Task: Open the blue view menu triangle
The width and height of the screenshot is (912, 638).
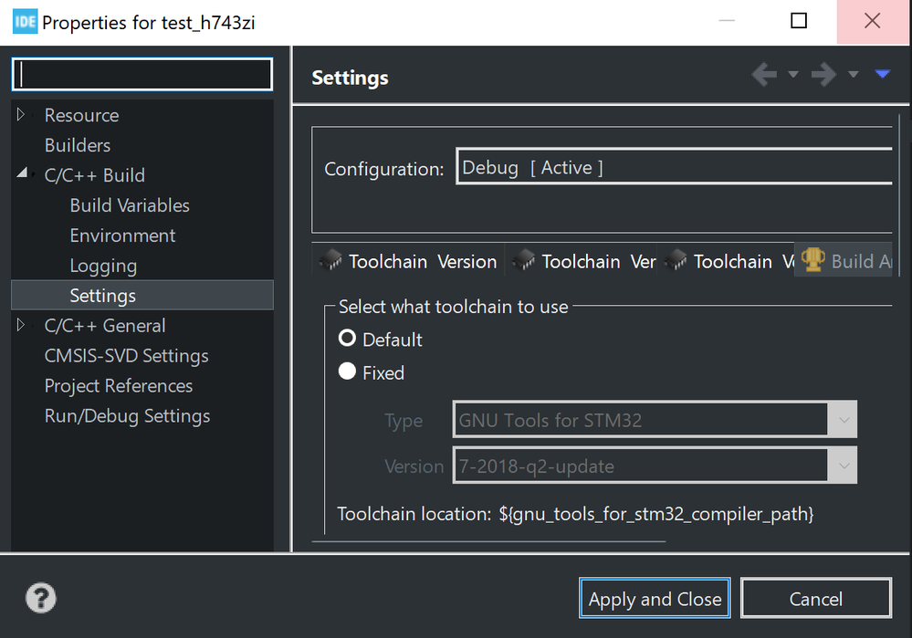Action: tap(883, 74)
